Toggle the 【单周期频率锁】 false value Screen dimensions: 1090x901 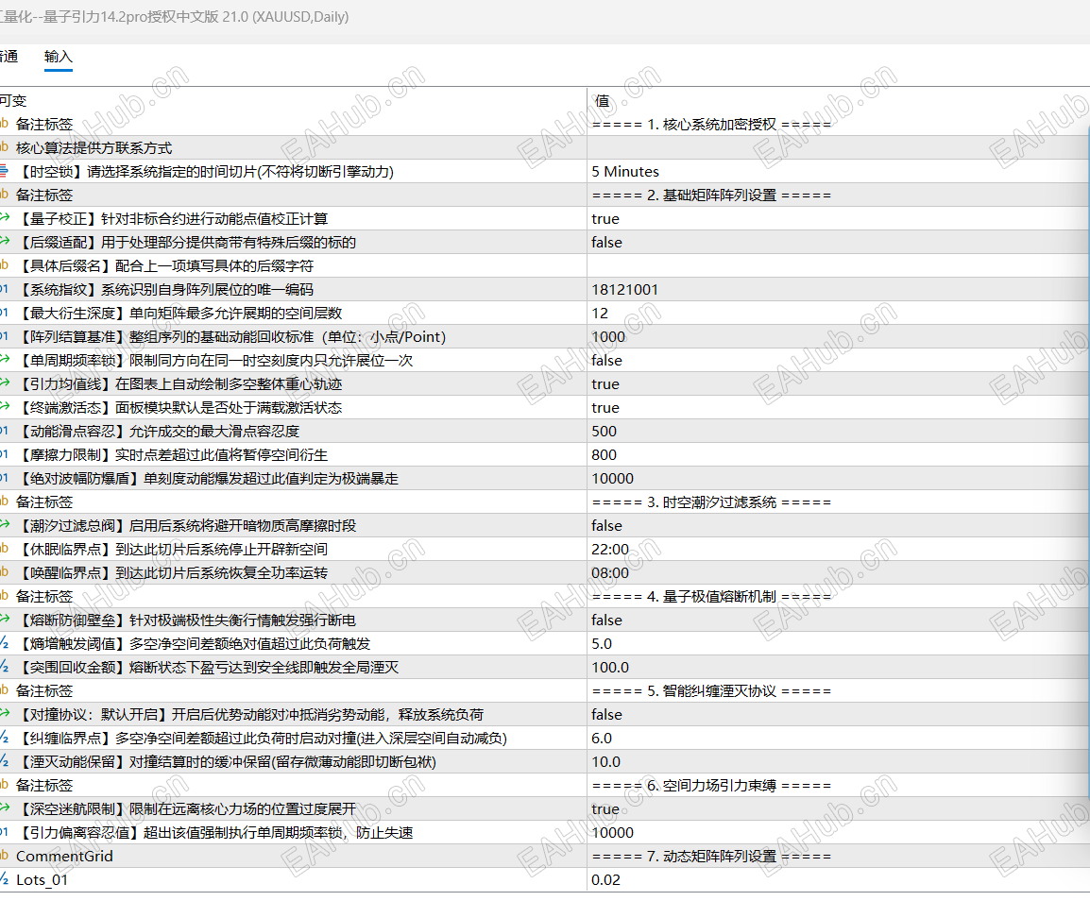pyautogui.click(x=606, y=361)
